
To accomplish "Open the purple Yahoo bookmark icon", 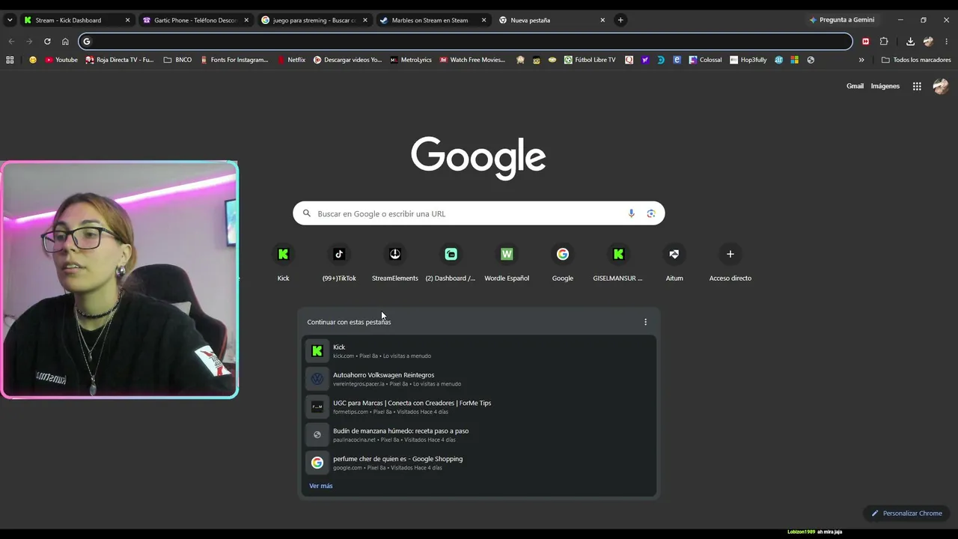I will pos(644,60).
